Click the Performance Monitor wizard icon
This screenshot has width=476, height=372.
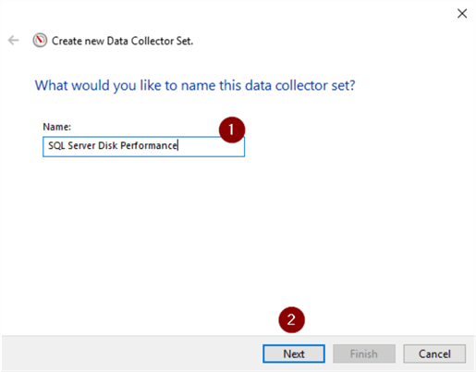(40, 40)
